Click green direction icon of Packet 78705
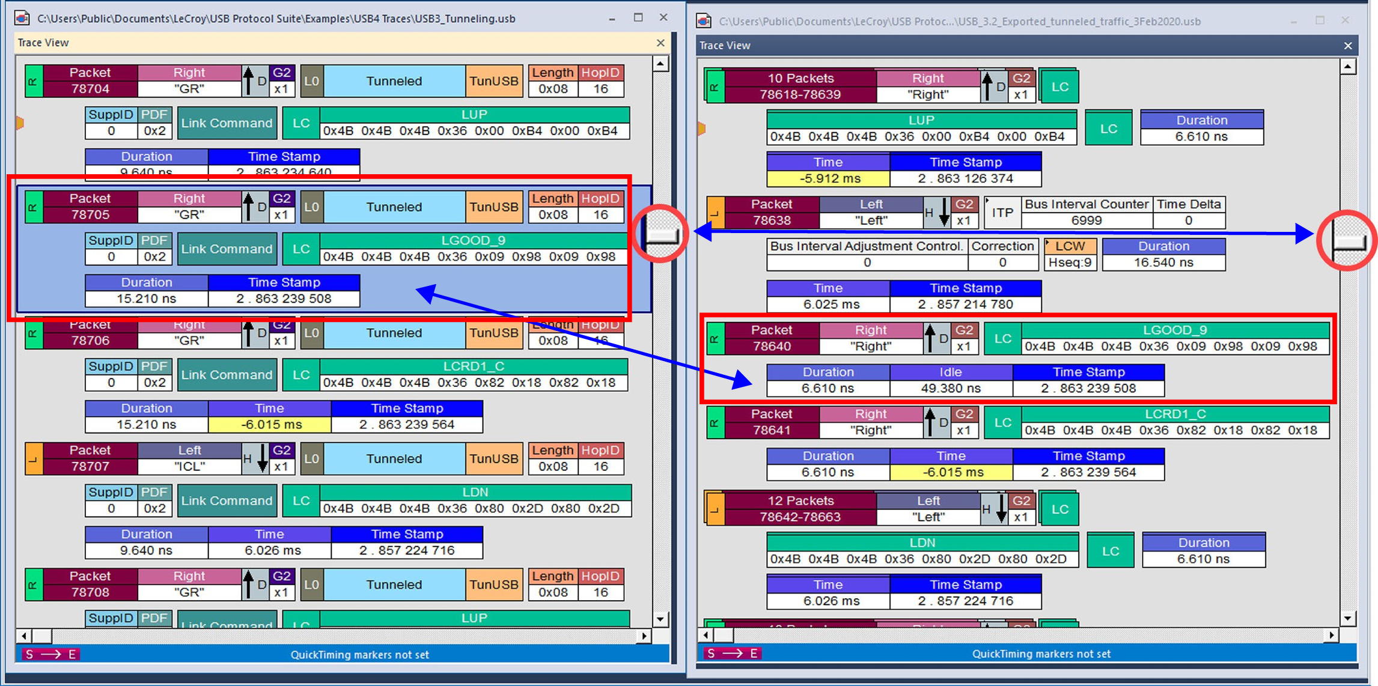 tap(34, 207)
